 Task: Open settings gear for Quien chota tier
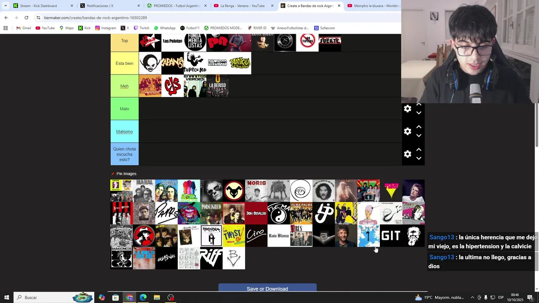[x=407, y=154]
